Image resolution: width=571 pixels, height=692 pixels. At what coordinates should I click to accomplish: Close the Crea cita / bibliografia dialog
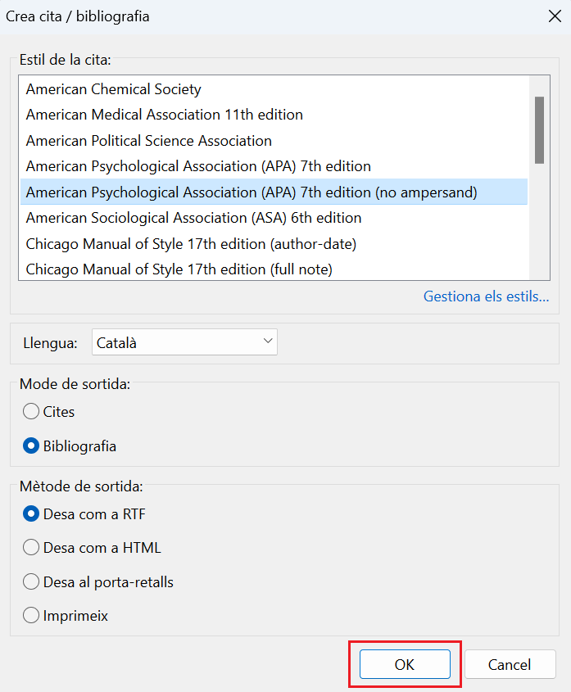coord(555,16)
